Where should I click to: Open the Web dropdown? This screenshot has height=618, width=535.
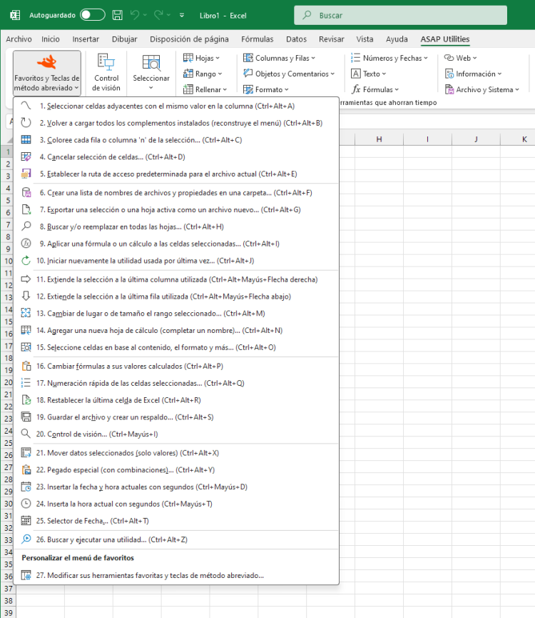pos(460,58)
